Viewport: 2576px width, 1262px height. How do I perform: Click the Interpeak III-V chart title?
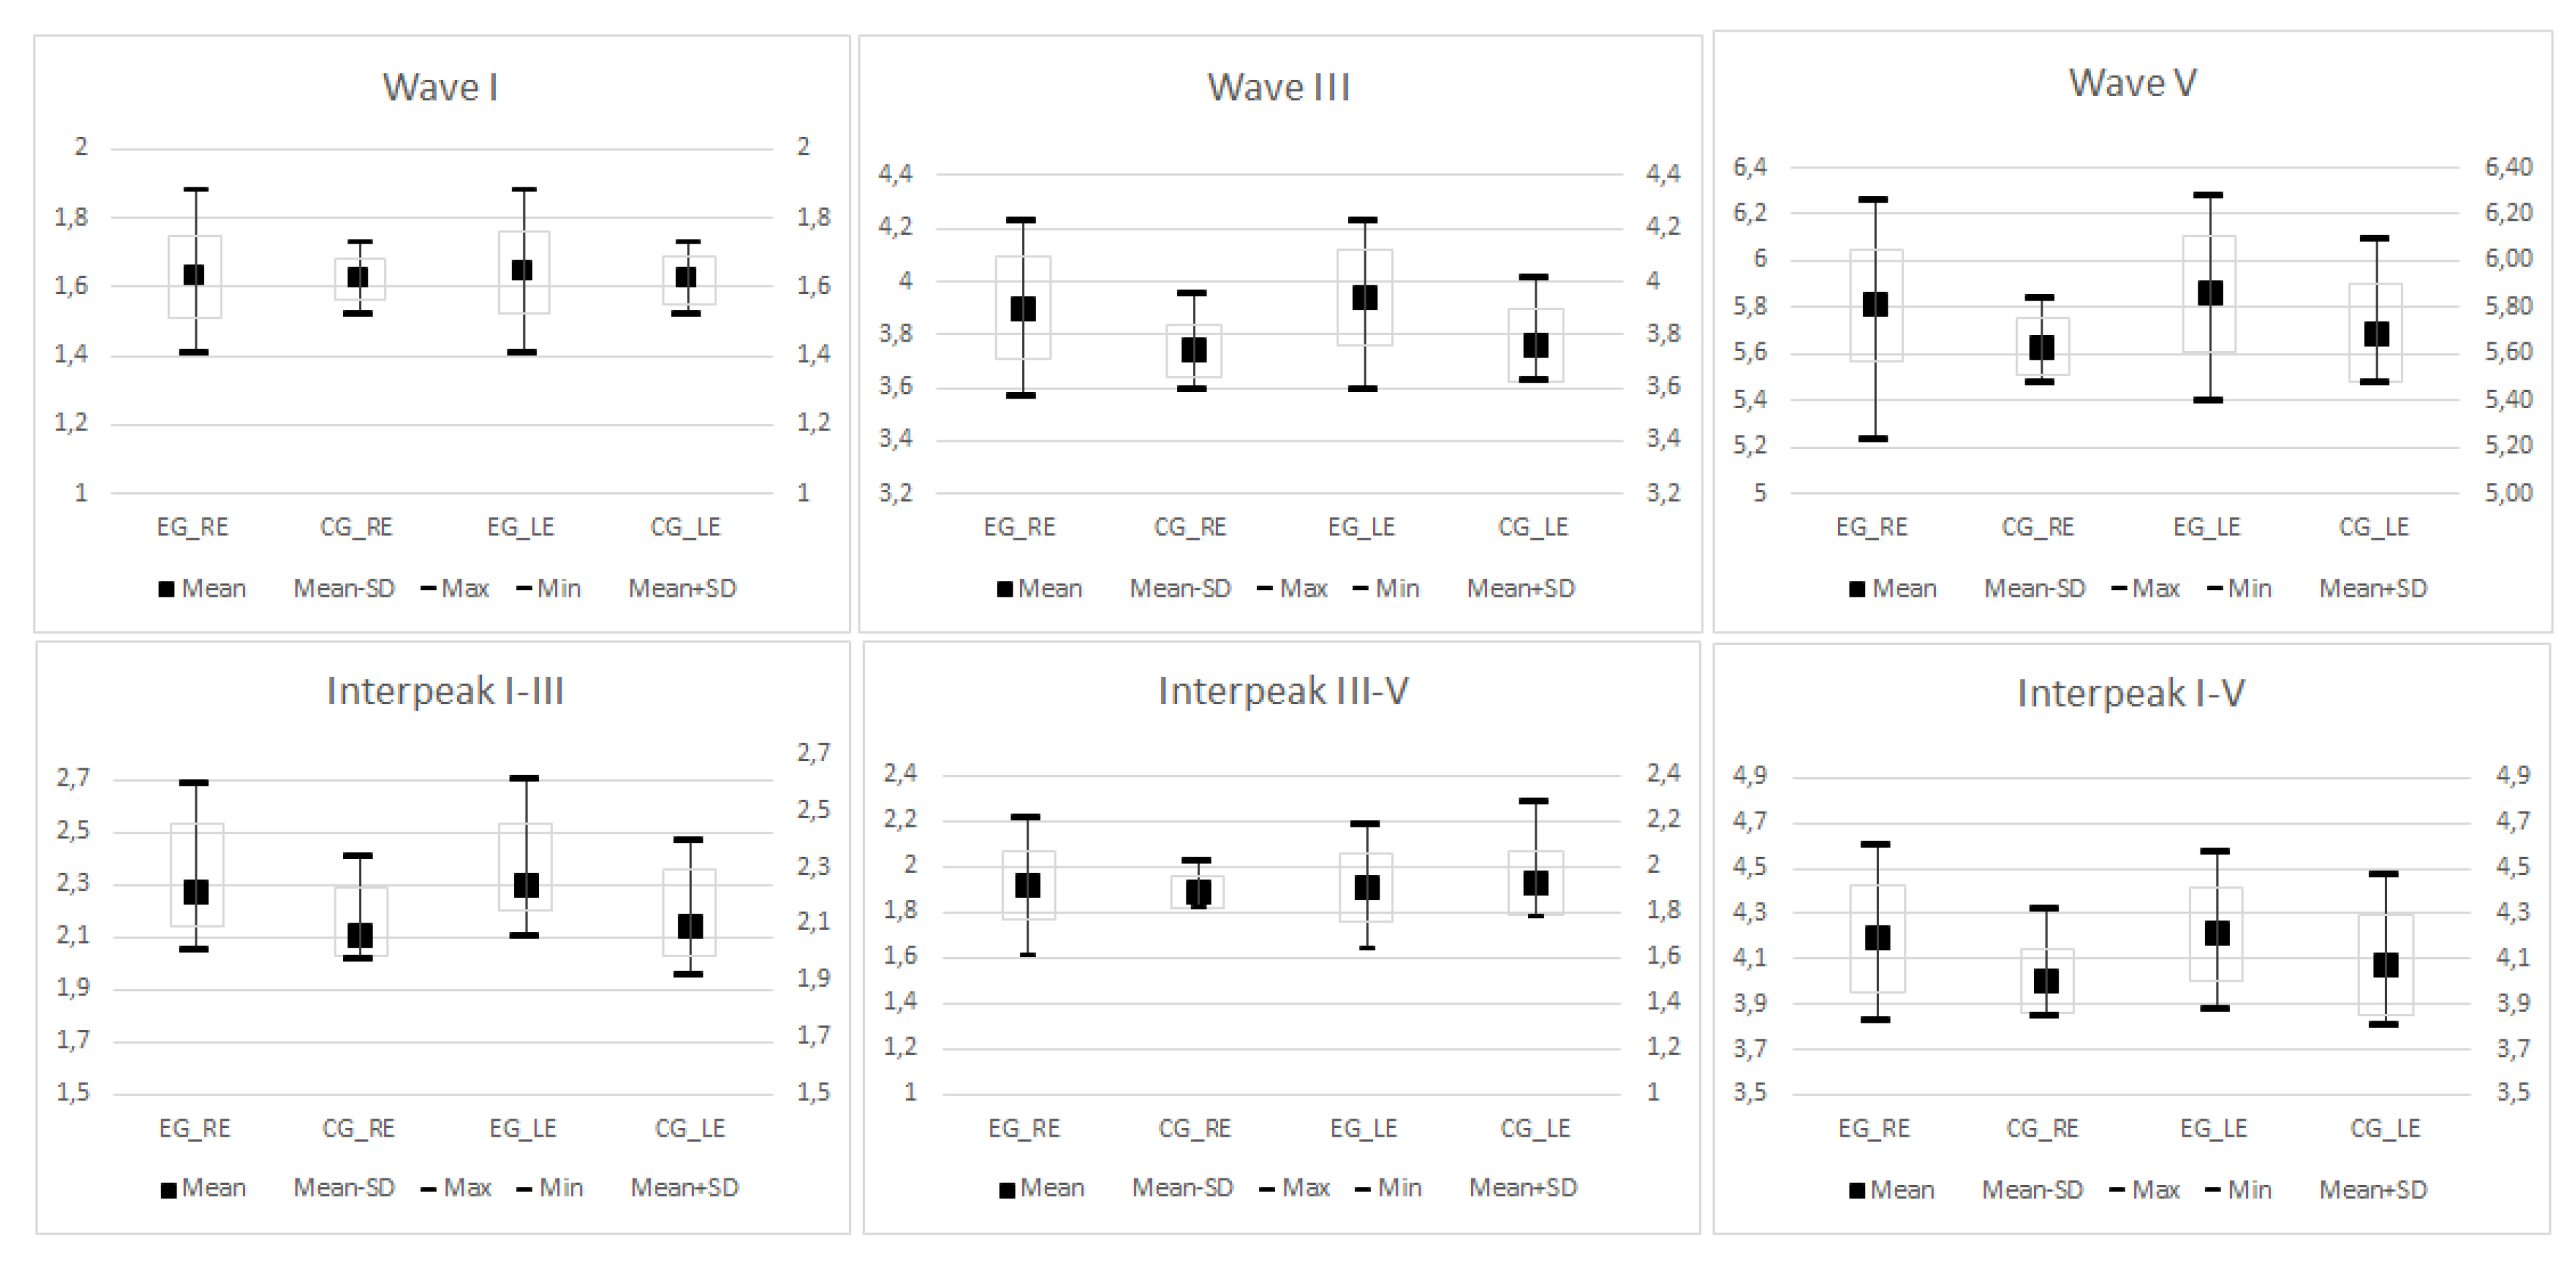tap(1283, 691)
